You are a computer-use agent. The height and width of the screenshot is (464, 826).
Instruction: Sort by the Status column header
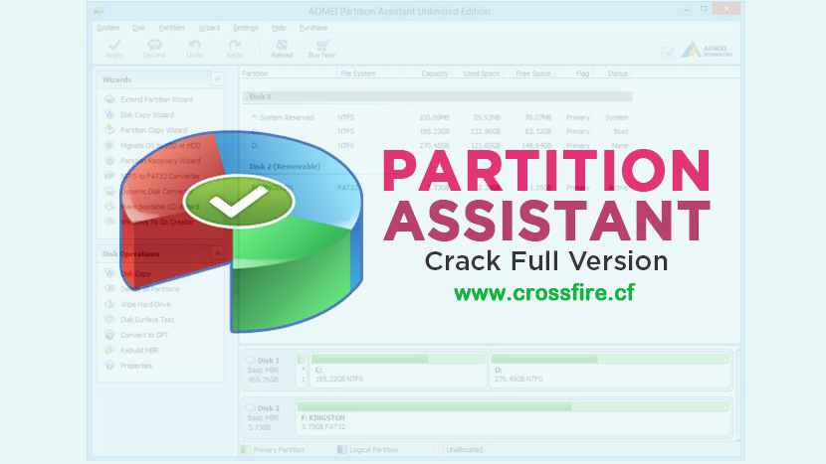coord(617,74)
